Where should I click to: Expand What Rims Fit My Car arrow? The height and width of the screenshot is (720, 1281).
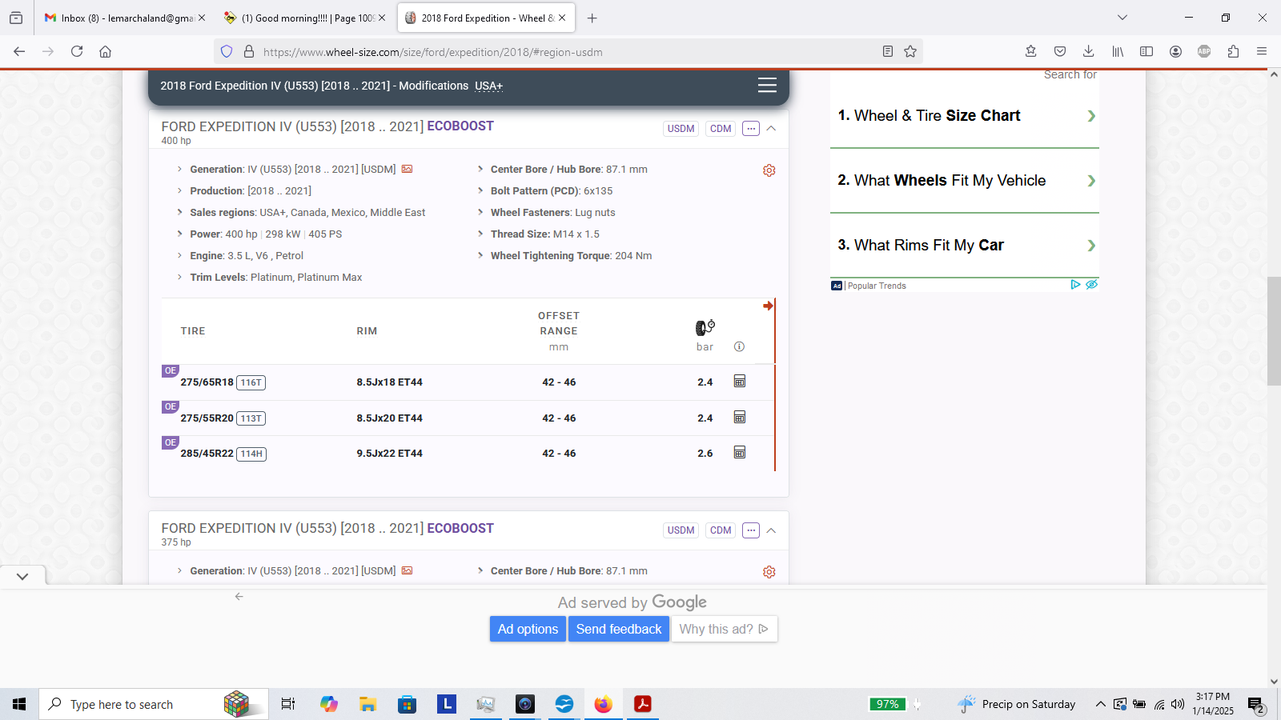pyautogui.click(x=1091, y=246)
